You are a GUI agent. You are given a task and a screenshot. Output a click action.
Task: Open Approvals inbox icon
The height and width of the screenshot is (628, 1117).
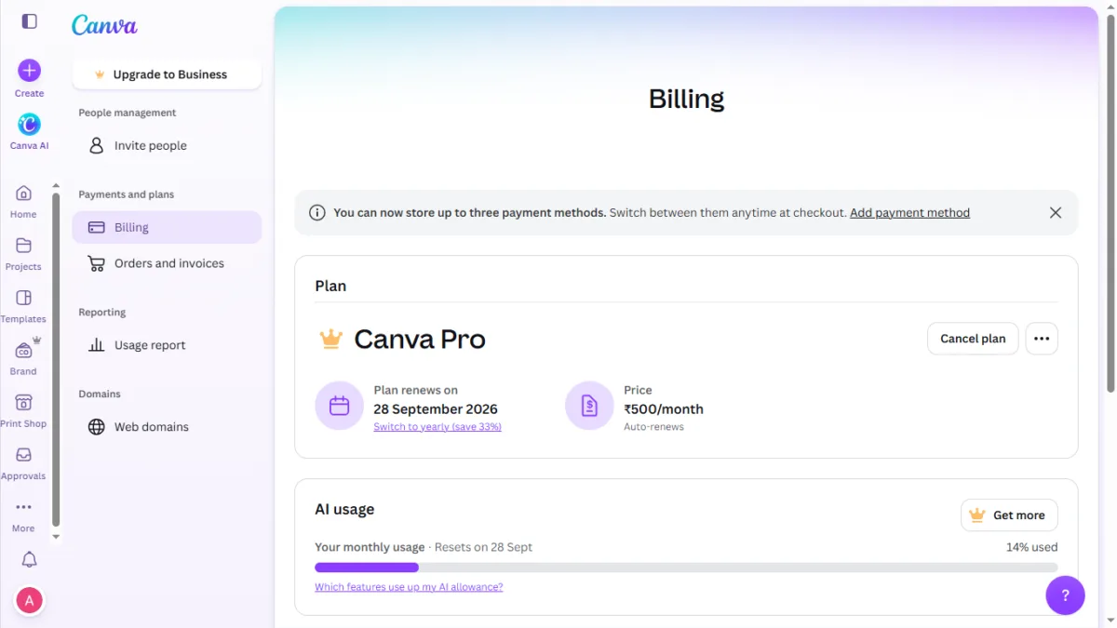point(24,455)
